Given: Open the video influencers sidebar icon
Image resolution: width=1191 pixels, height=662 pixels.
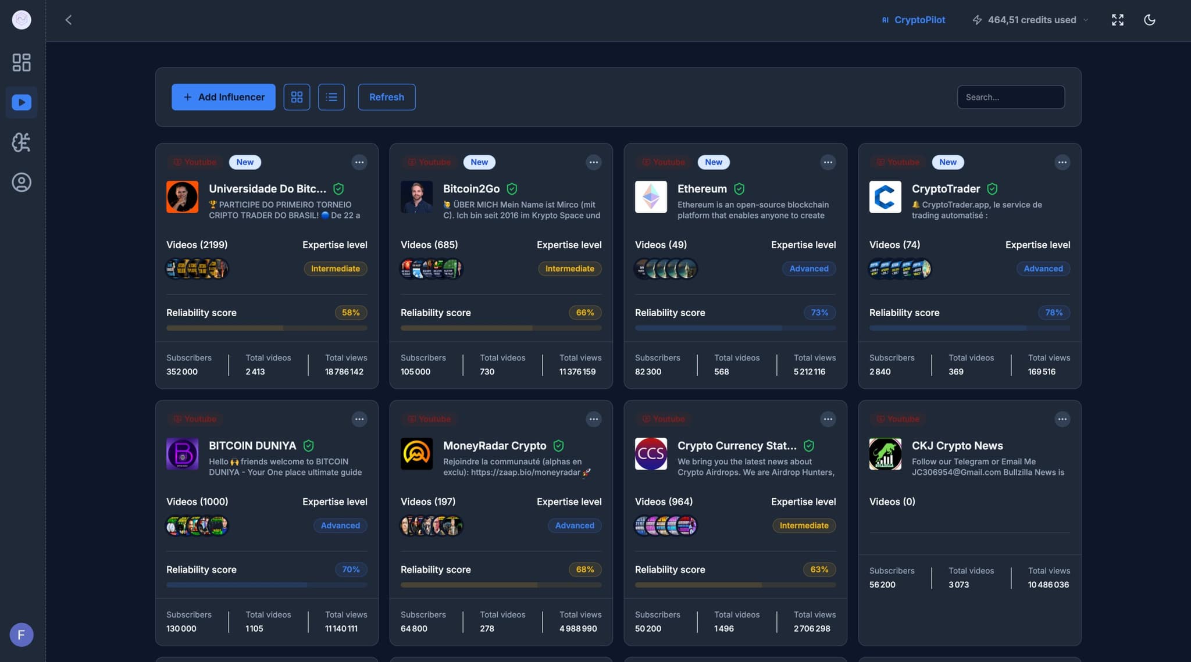Looking at the screenshot, I should [22, 102].
